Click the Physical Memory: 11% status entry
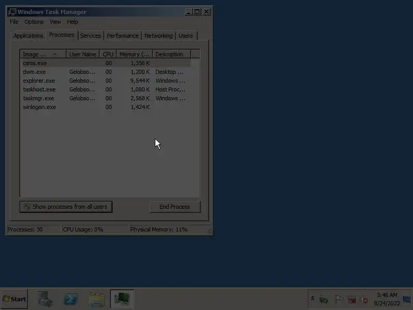The width and height of the screenshot is (413, 310). click(169, 229)
